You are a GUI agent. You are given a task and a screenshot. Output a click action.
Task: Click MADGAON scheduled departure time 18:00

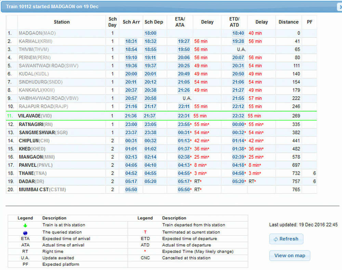pos(150,33)
